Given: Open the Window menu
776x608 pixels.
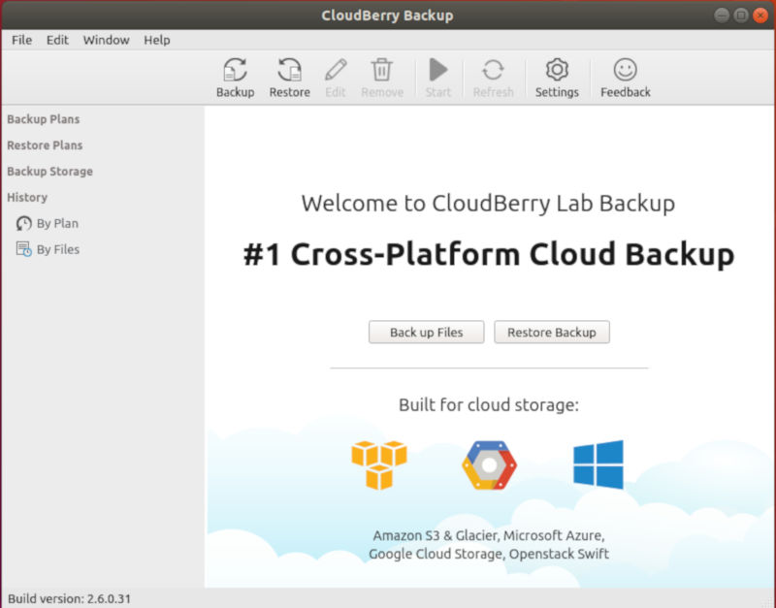Looking at the screenshot, I should (x=106, y=40).
